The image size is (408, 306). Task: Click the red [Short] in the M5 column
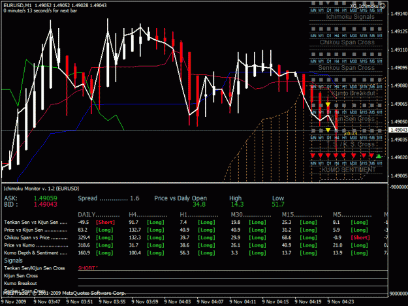point(360,237)
